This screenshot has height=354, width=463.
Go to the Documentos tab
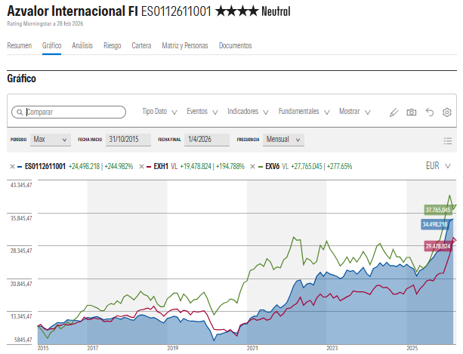[235, 45]
